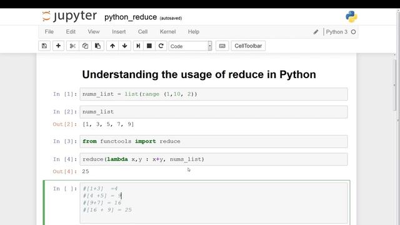400x225 pixels.
Task: Open the Edit menu
Action: (x=71, y=32)
